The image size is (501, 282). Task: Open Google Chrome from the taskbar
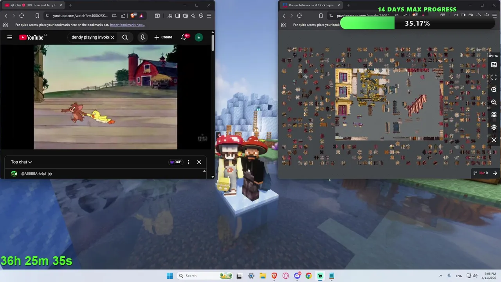308,276
